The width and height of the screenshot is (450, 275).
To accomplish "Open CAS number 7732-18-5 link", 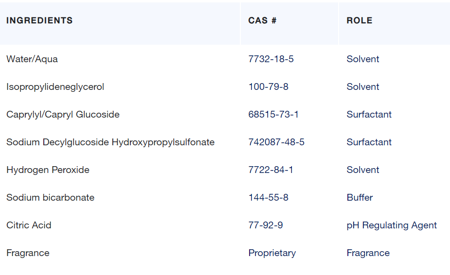I will click(x=271, y=59).
